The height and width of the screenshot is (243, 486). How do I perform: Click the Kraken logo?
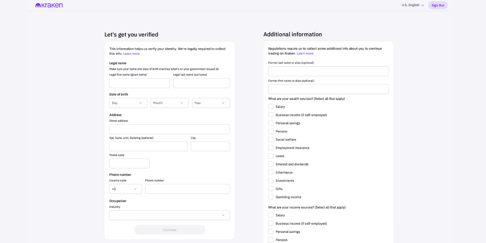49,5
